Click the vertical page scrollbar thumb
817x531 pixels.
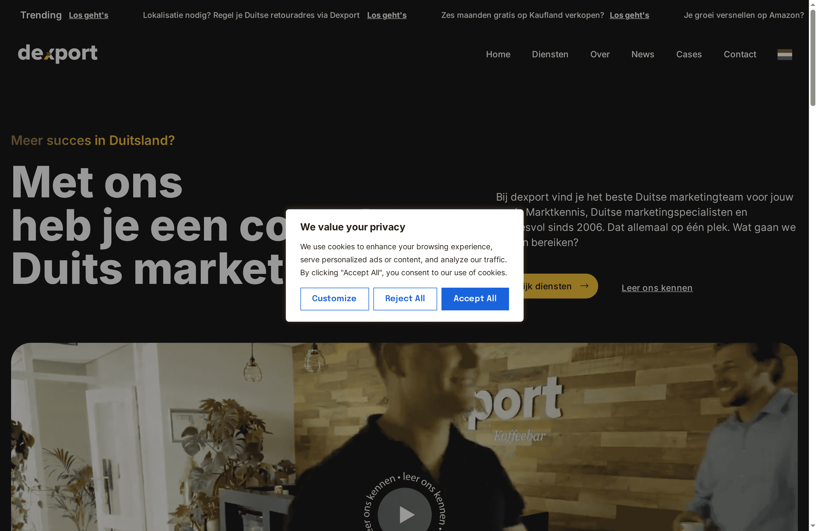click(x=812, y=58)
